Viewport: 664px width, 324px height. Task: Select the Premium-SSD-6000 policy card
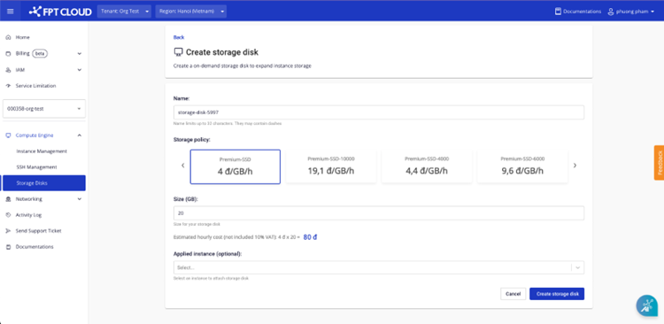(x=522, y=167)
